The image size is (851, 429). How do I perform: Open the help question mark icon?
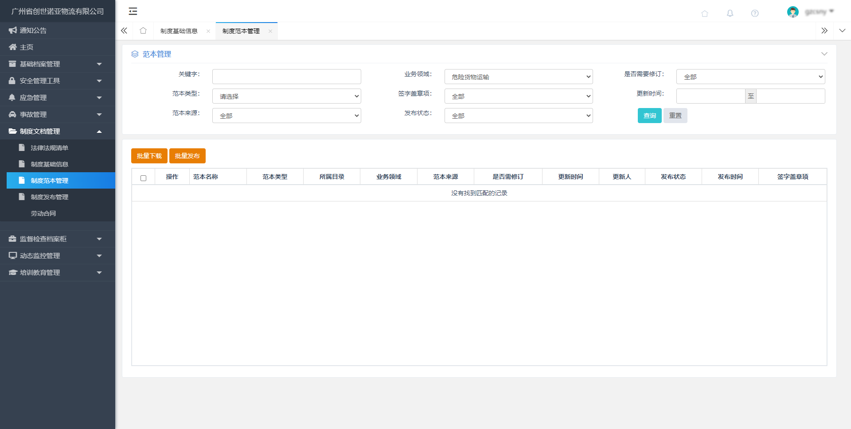pyautogui.click(x=754, y=13)
